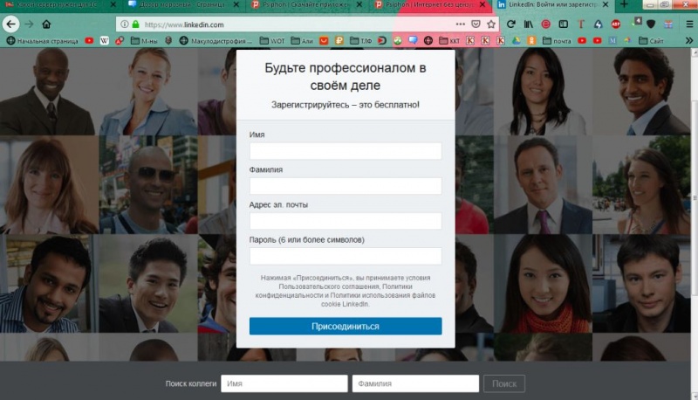Bookmark this page with the star icon
Image resolution: width=698 pixels, height=400 pixels.
(491, 24)
